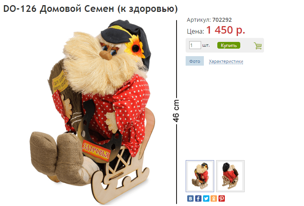Focus the quantity field showing 1
The width and height of the screenshot is (304, 206).
(195, 45)
